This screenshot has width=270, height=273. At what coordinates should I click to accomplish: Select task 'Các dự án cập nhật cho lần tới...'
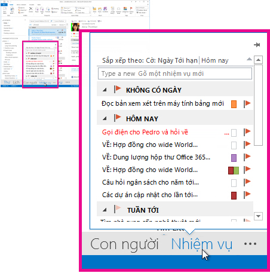[x=150, y=195]
